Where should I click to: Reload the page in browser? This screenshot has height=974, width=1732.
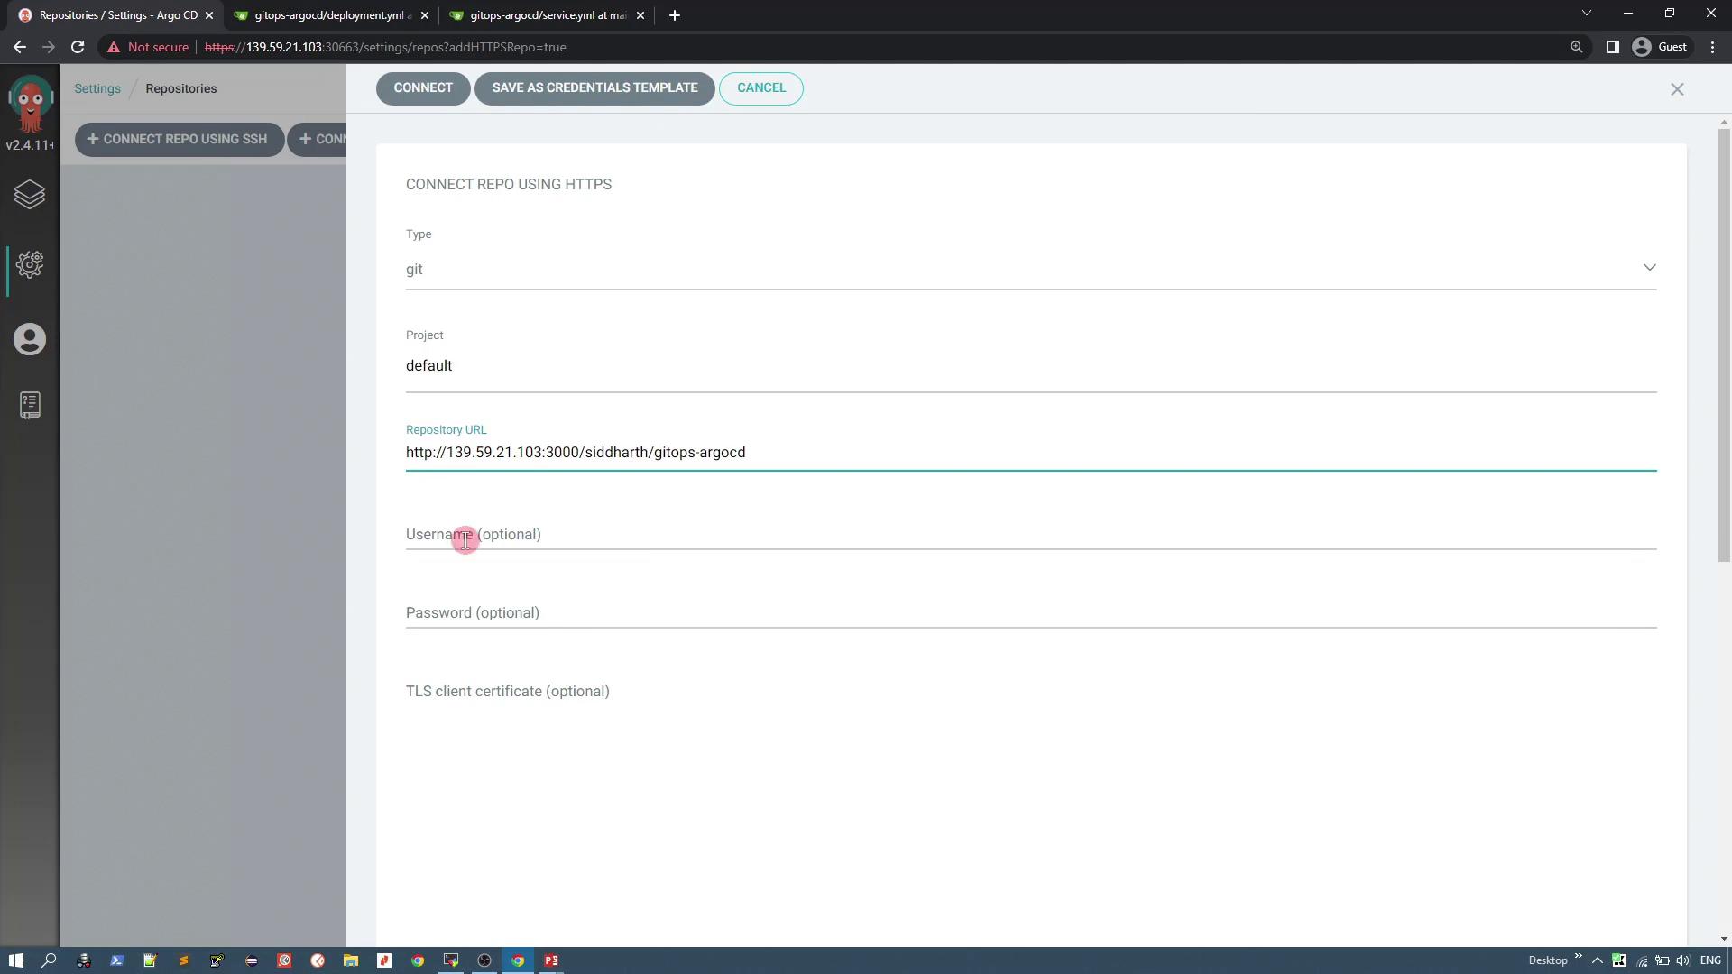[x=78, y=47]
